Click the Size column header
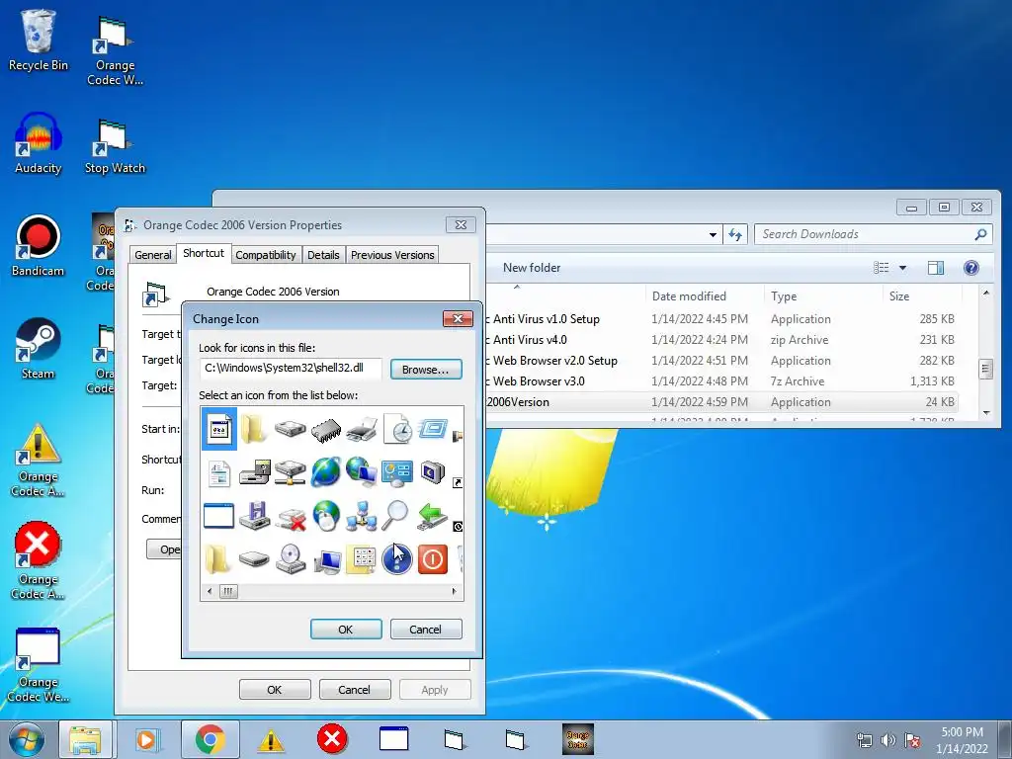1012x759 pixels. pos(899,296)
